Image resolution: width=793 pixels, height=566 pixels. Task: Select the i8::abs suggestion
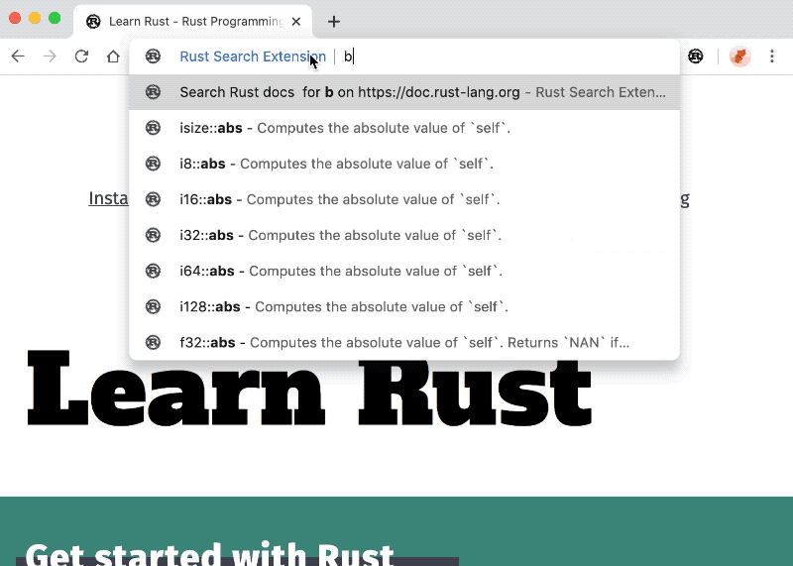(x=404, y=164)
